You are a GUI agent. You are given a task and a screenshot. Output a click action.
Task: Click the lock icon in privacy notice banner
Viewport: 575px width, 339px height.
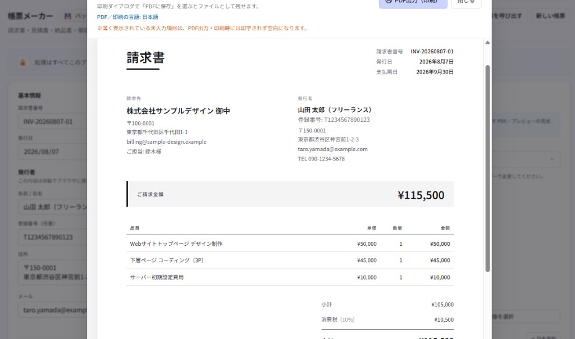pyautogui.click(x=22, y=62)
